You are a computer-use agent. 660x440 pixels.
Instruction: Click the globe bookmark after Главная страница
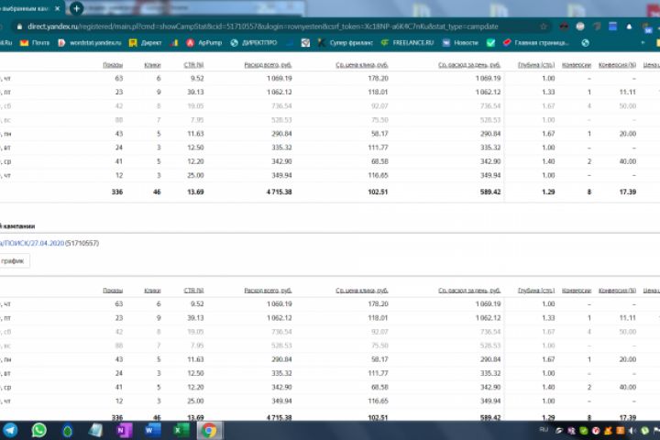point(585,43)
